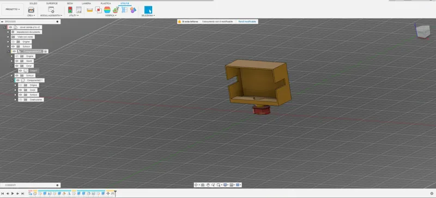Open the Progetto workspace dropdown
Viewport: 436px width, 198px height.
(13, 9)
